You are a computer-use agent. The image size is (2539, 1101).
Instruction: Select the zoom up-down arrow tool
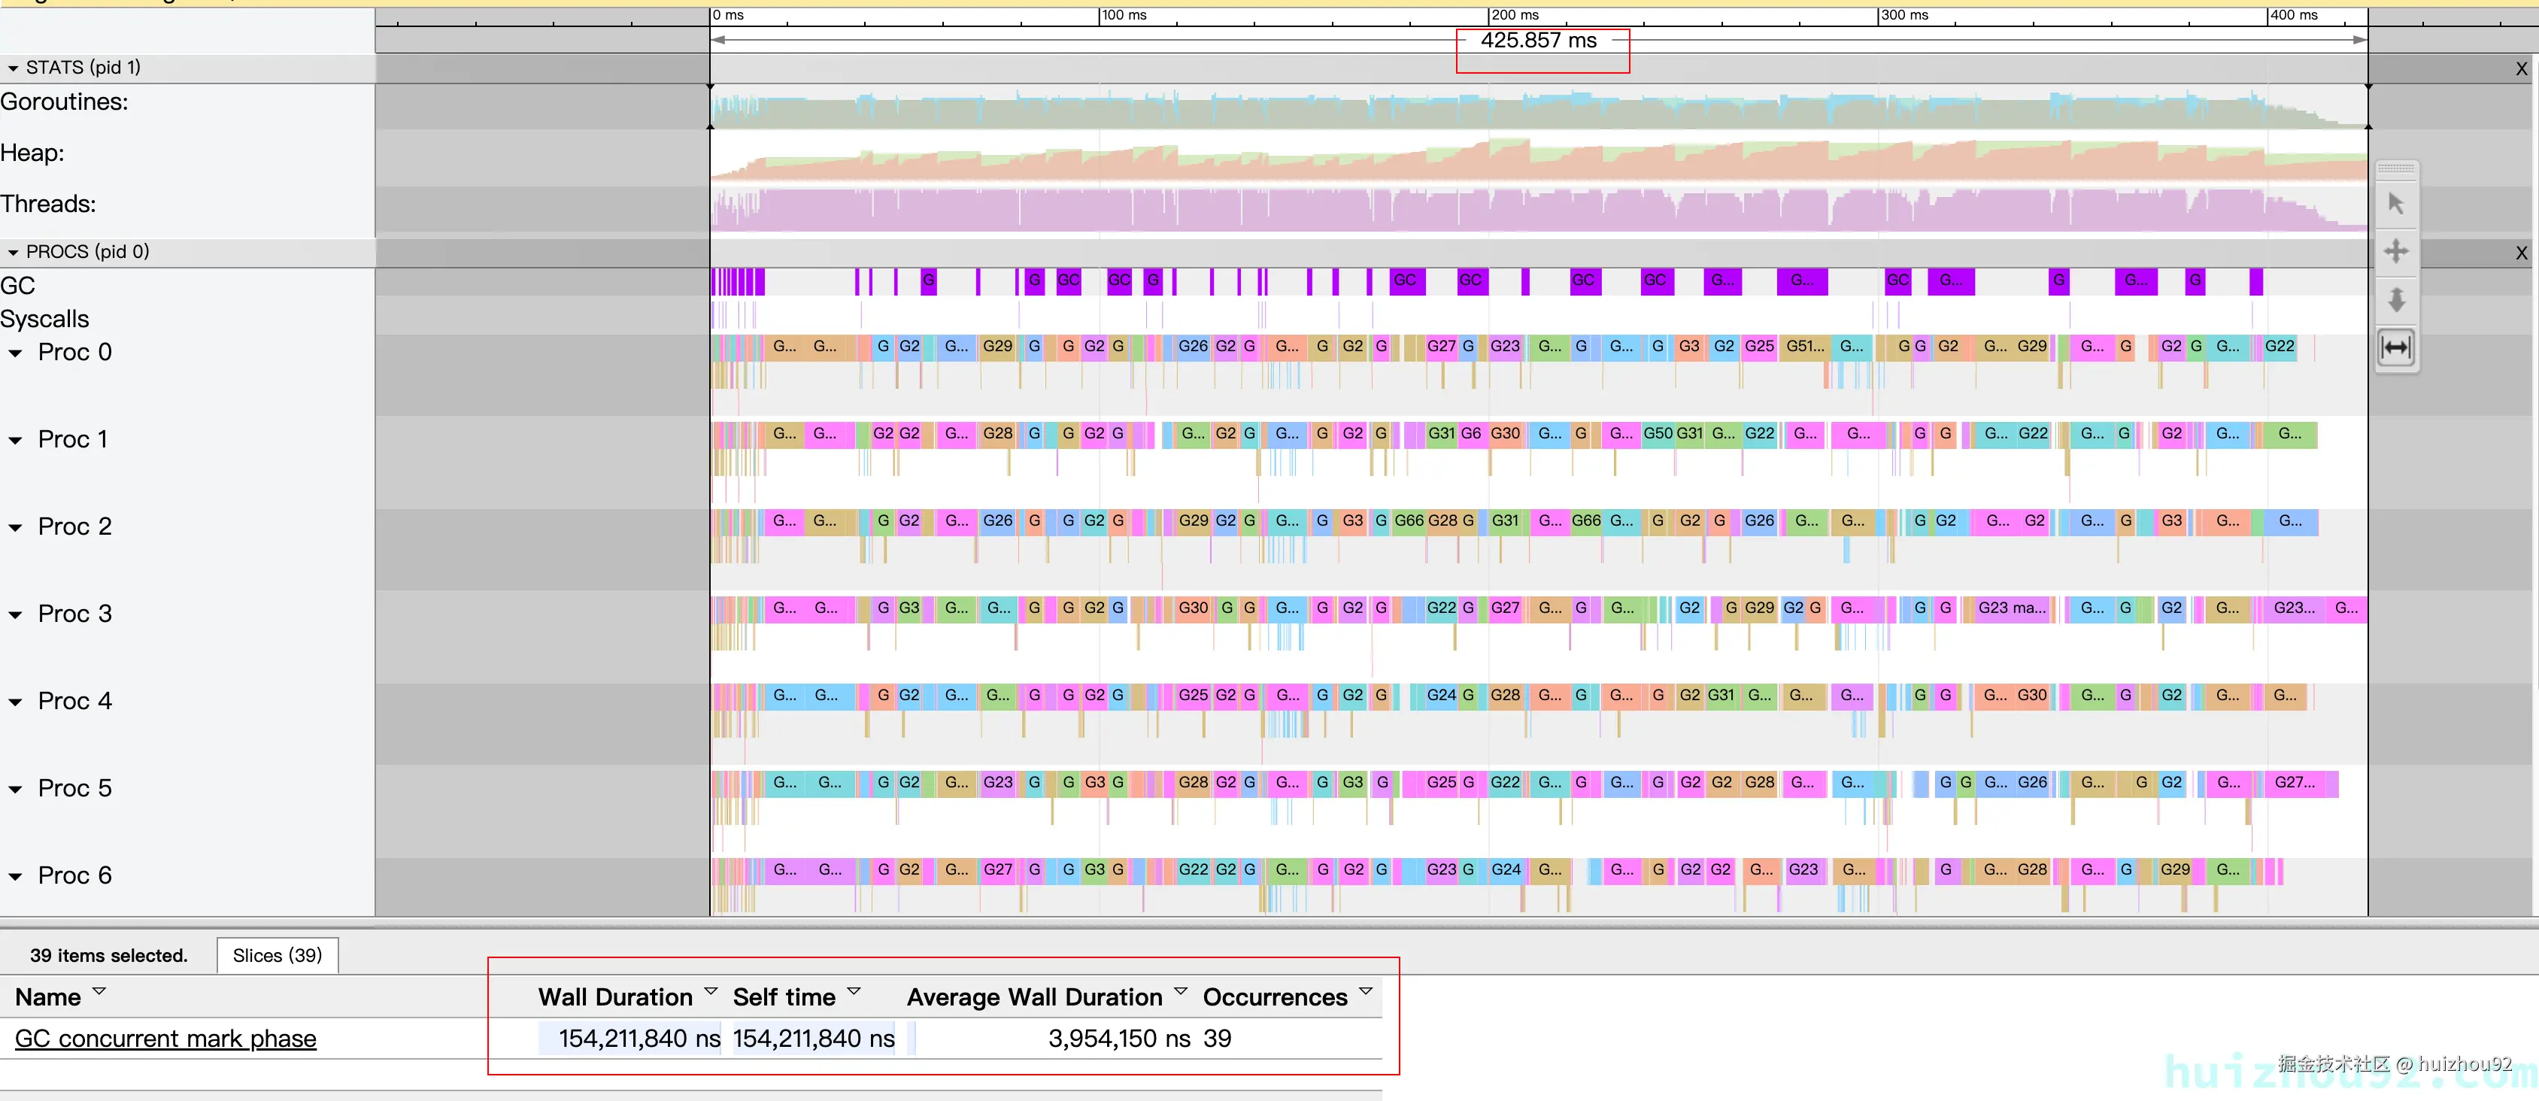point(2396,299)
